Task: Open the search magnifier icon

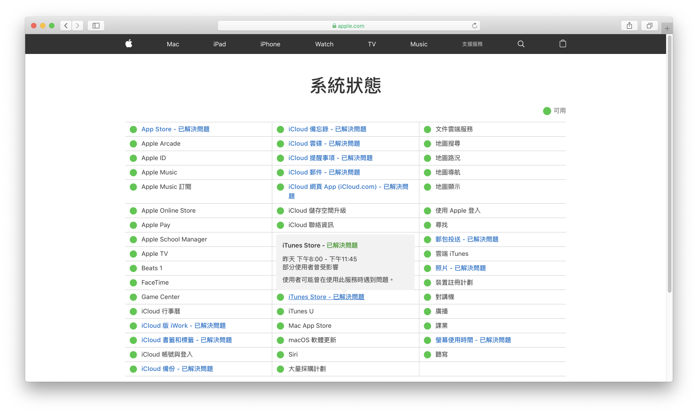Action: [x=521, y=44]
